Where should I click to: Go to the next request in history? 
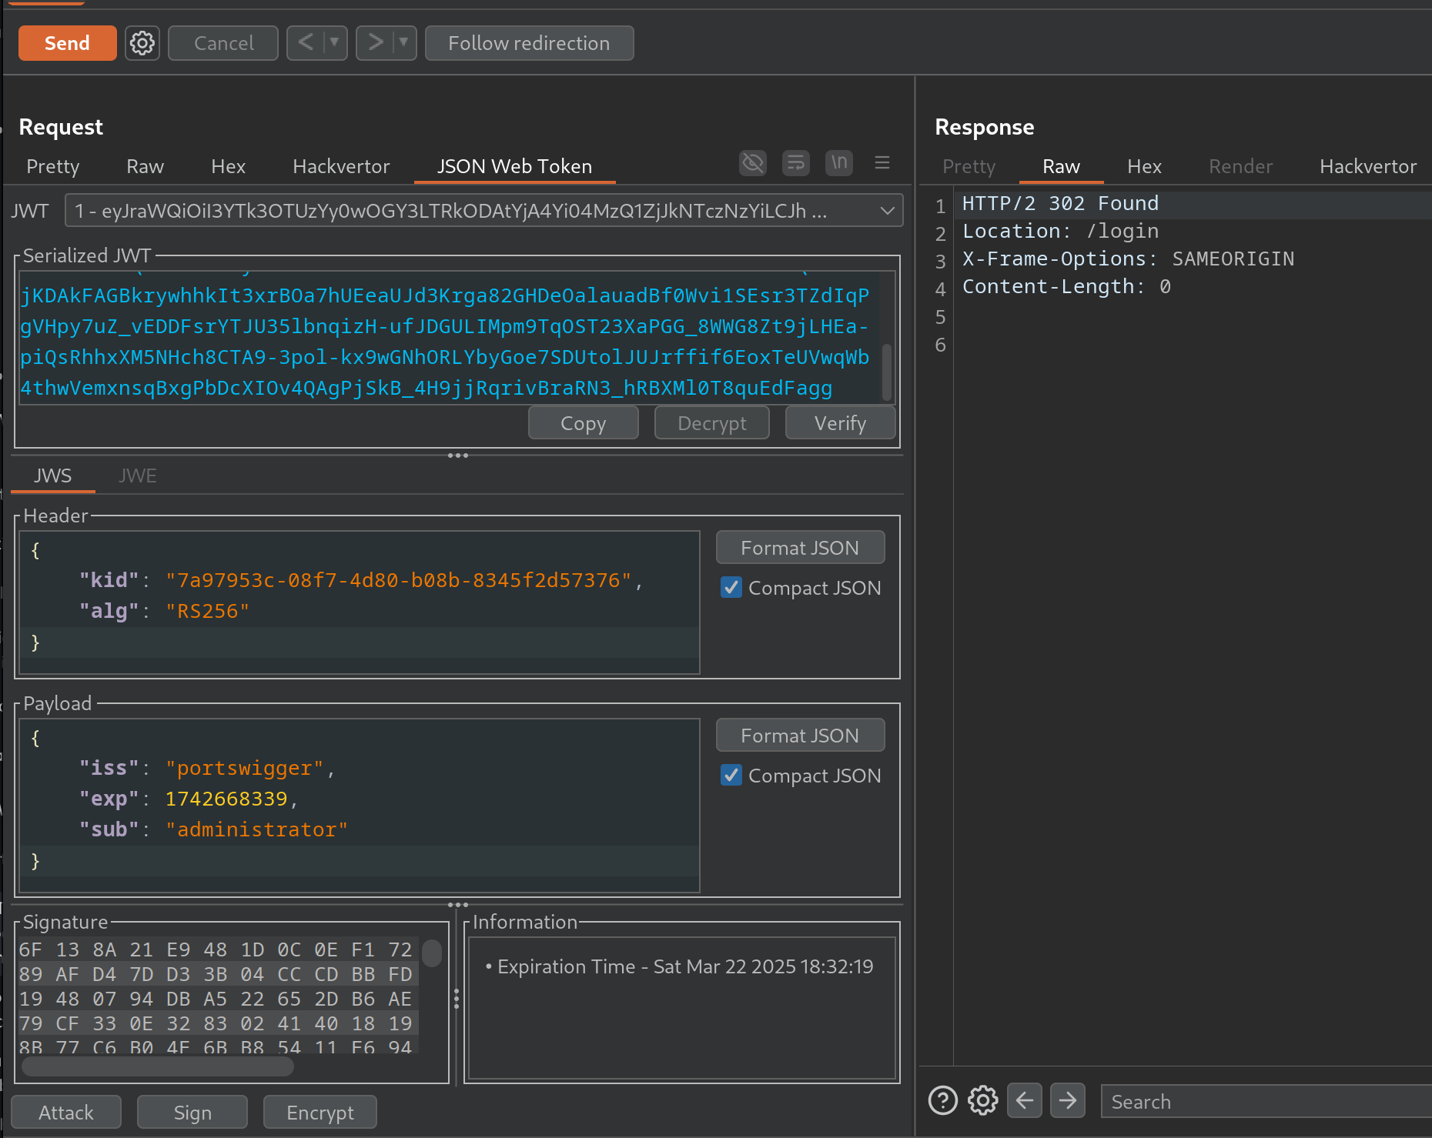coord(376,43)
